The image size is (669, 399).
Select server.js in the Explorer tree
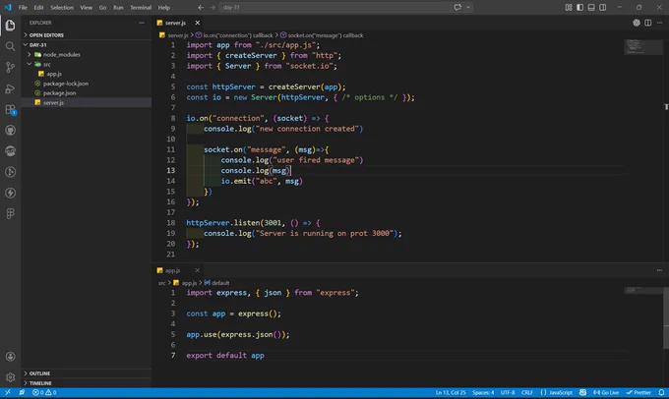pos(87,103)
